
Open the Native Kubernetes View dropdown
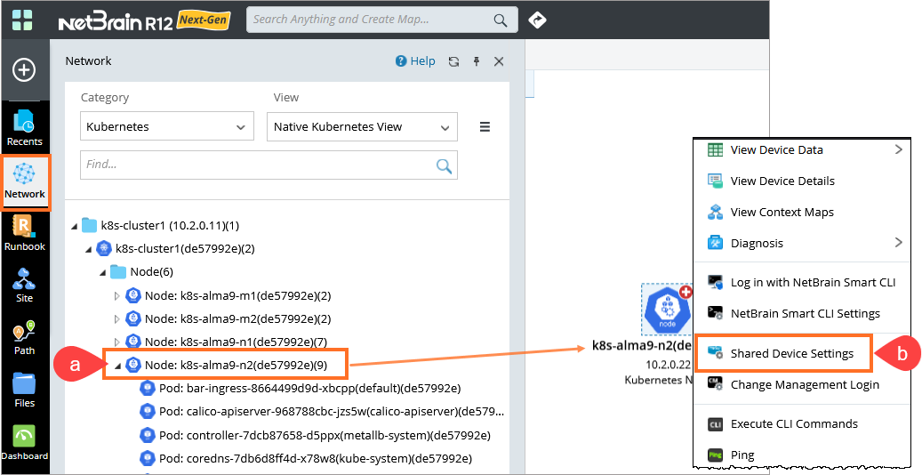(362, 126)
